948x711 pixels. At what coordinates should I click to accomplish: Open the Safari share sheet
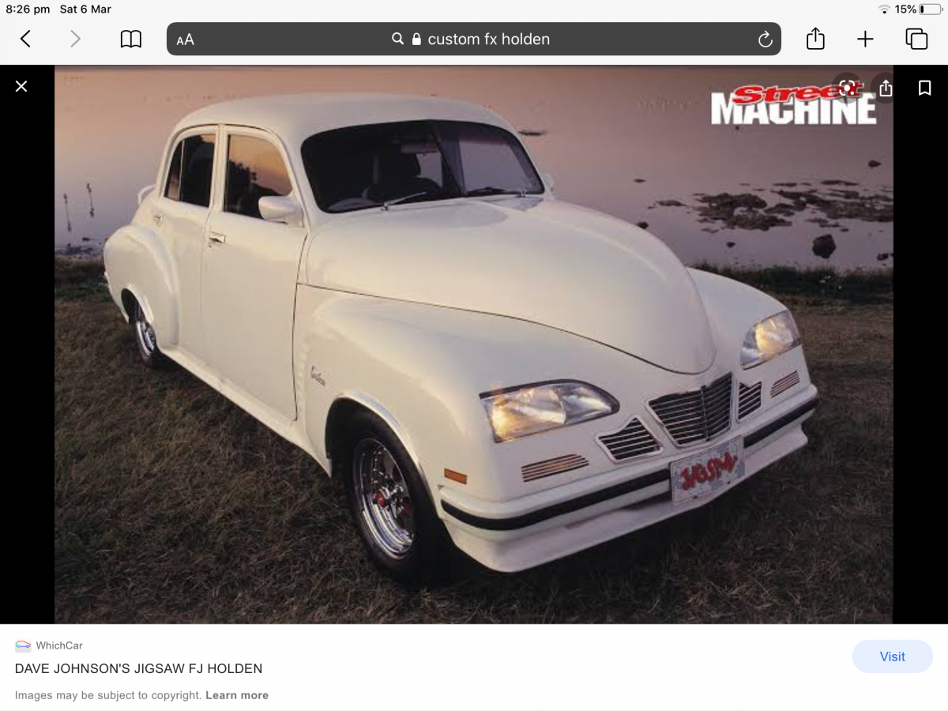[815, 39]
